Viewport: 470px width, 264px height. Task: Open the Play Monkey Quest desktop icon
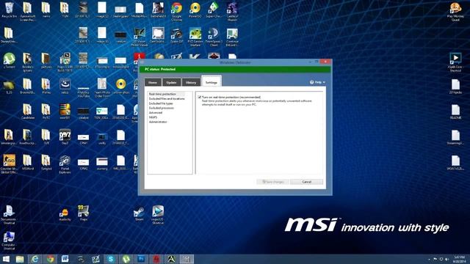(455, 12)
